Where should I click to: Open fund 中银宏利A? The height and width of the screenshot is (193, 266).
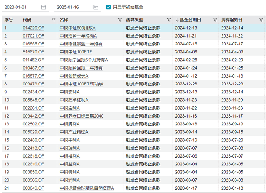[x=69, y=92]
